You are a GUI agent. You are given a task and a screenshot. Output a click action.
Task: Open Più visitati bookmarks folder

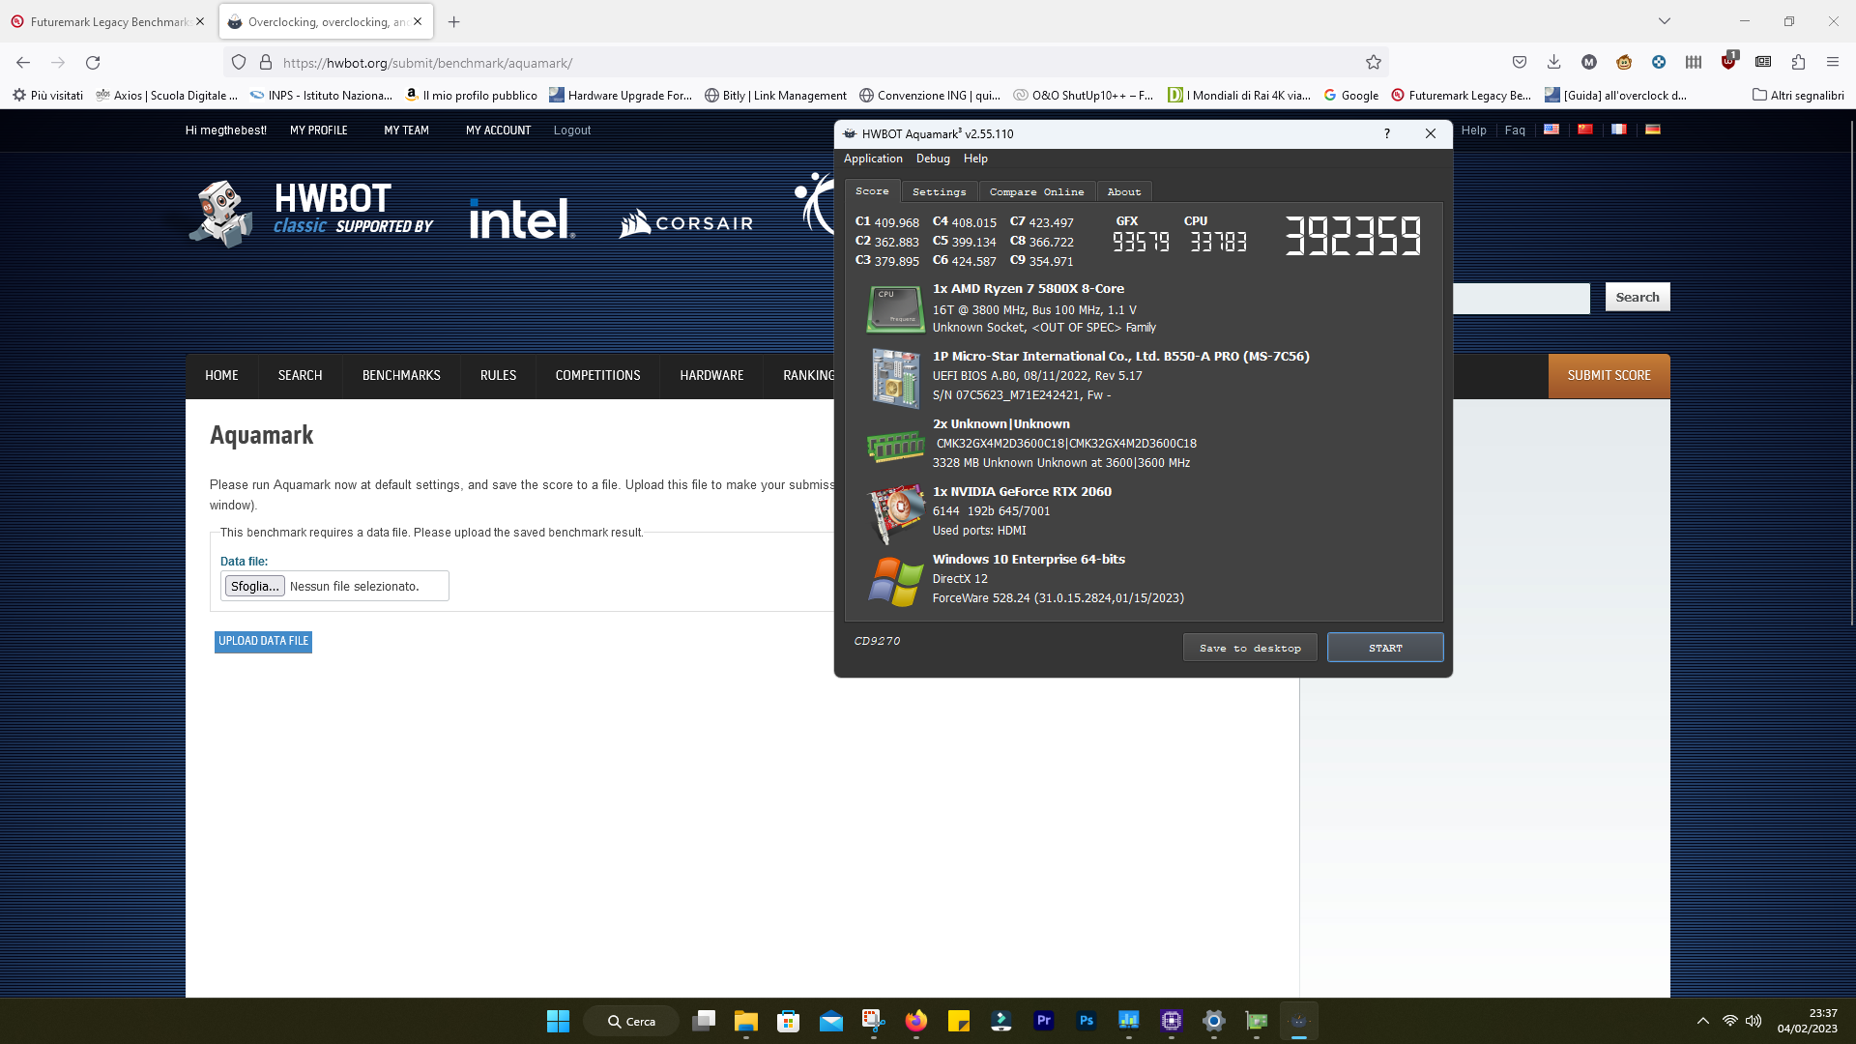coord(48,95)
